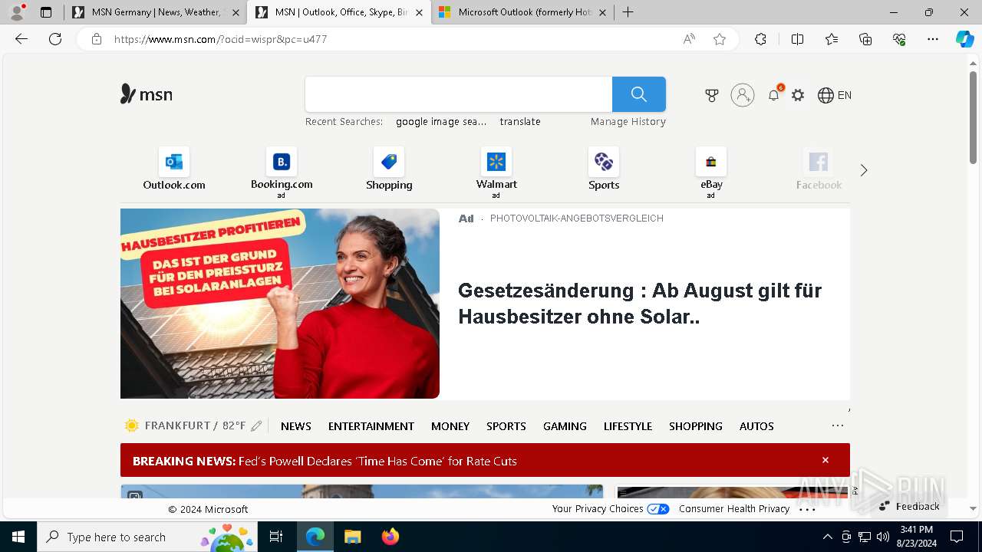Switch to MSN Germany browser tab
Screen dimensions: 982x552
(x=156, y=12)
